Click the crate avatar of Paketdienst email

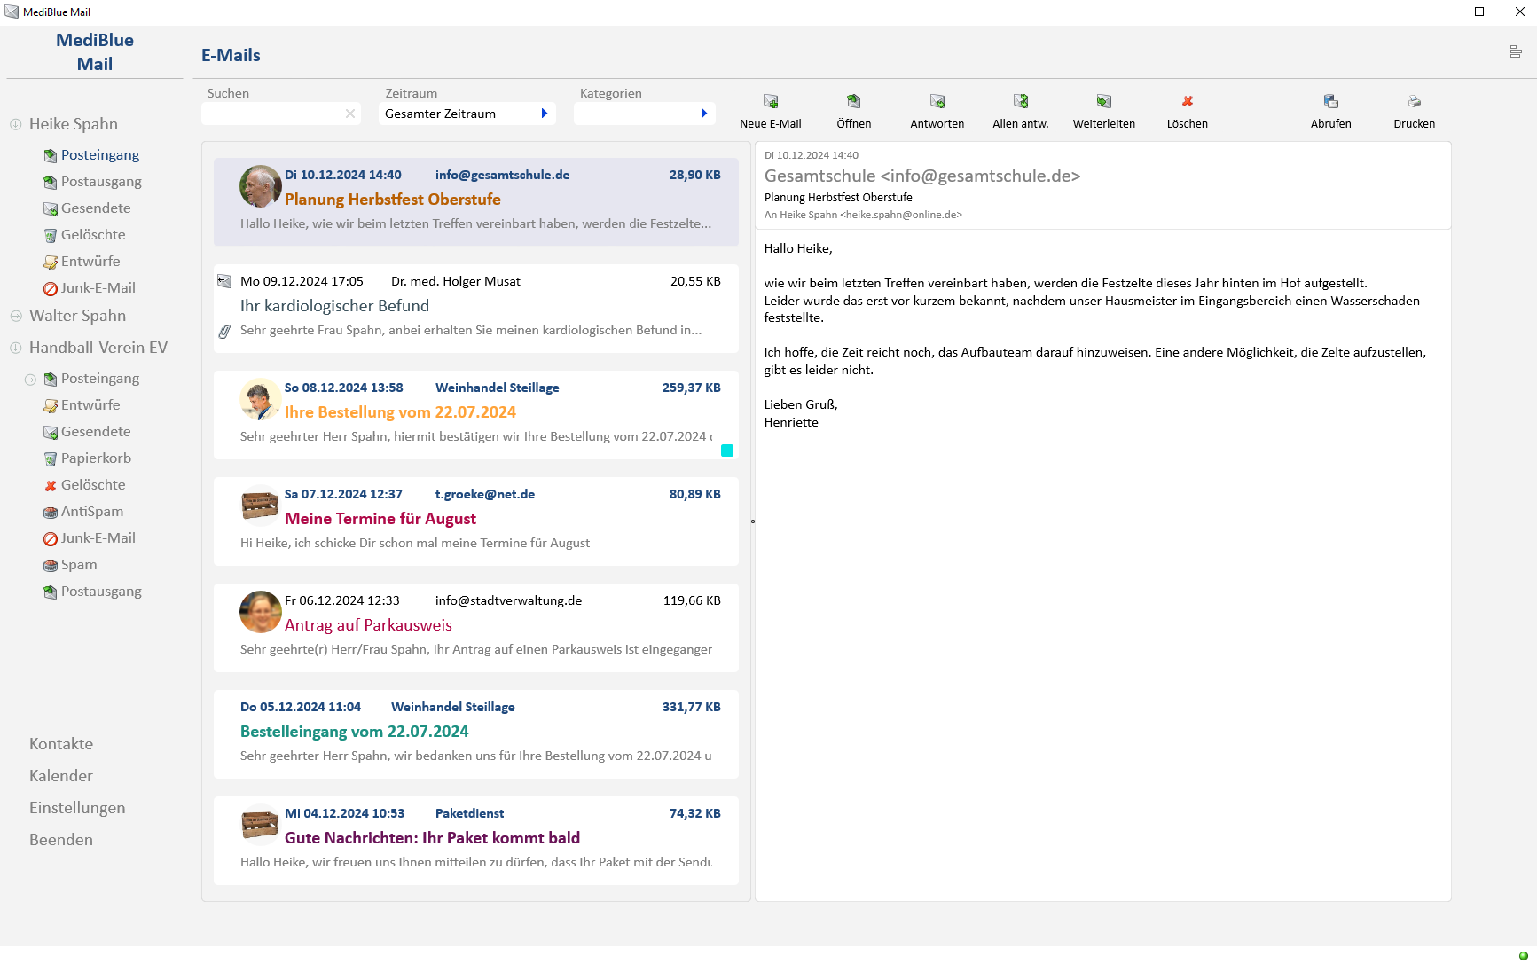261,825
